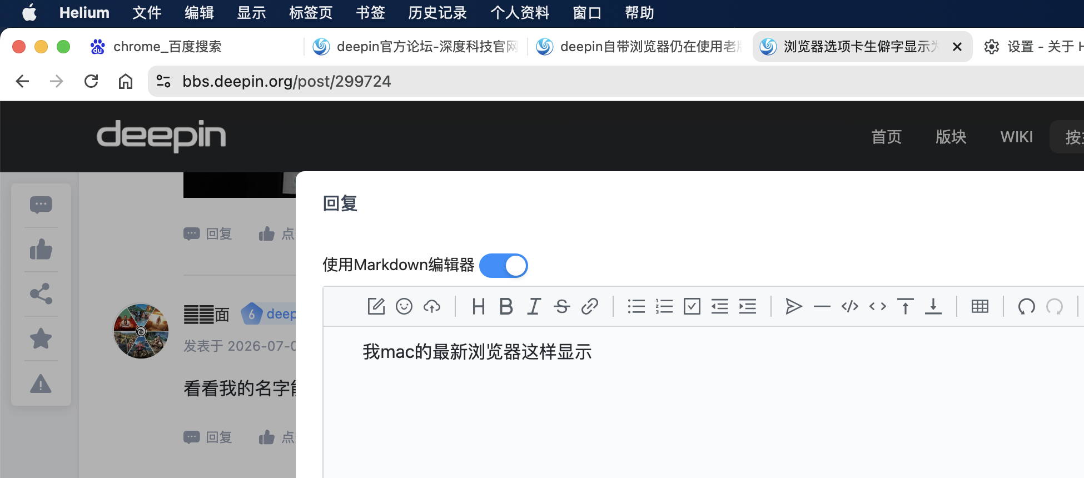The image size is (1084, 478).
Task: Switch to the deepin自带浏览器 tab
Action: (x=639, y=47)
